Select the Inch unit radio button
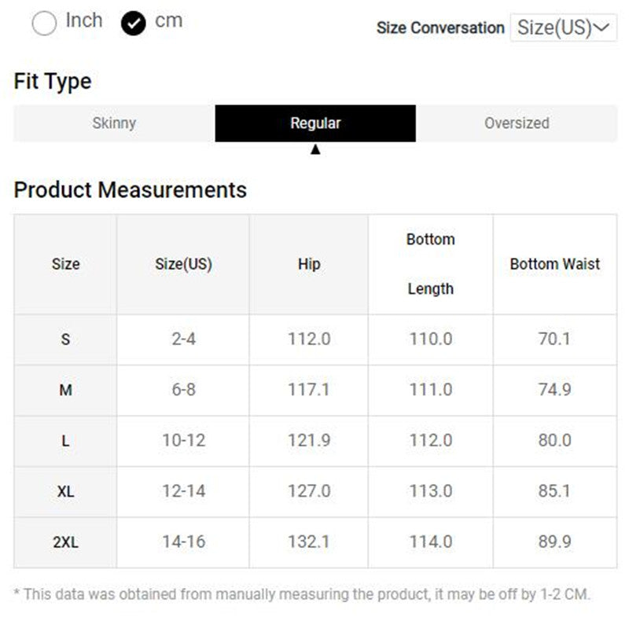Screen dimensions: 629x617 (44, 24)
